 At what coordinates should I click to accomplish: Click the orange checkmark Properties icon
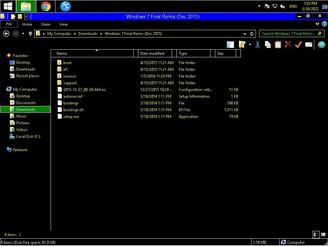[298, 45]
